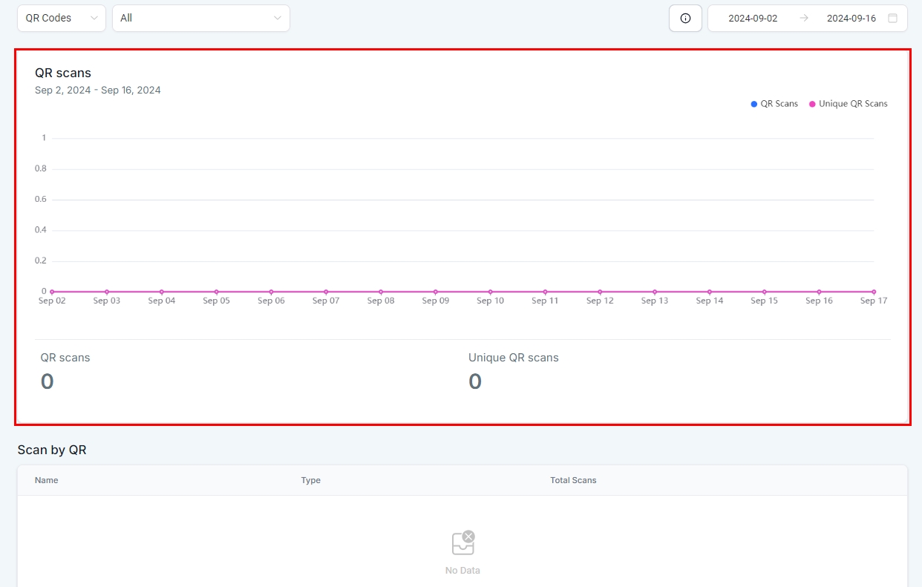922x587 pixels.
Task: Click the QR scans total count value
Action: pos(48,381)
